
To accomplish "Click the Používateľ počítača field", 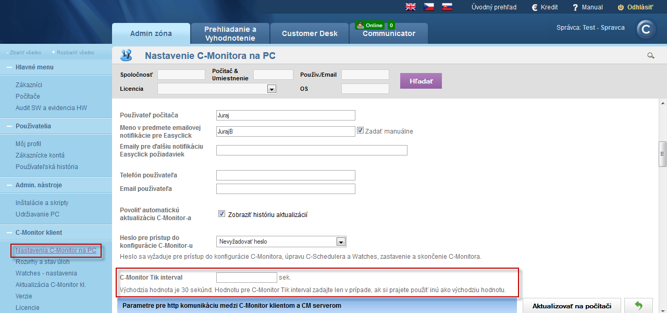I will click(x=286, y=115).
